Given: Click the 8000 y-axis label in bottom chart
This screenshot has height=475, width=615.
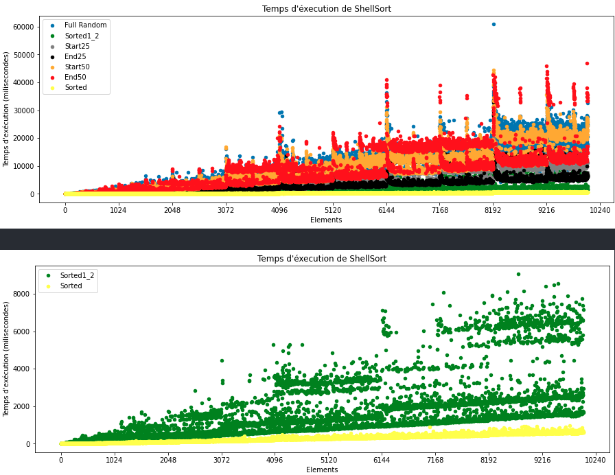Looking at the screenshot, I should point(23,294).
